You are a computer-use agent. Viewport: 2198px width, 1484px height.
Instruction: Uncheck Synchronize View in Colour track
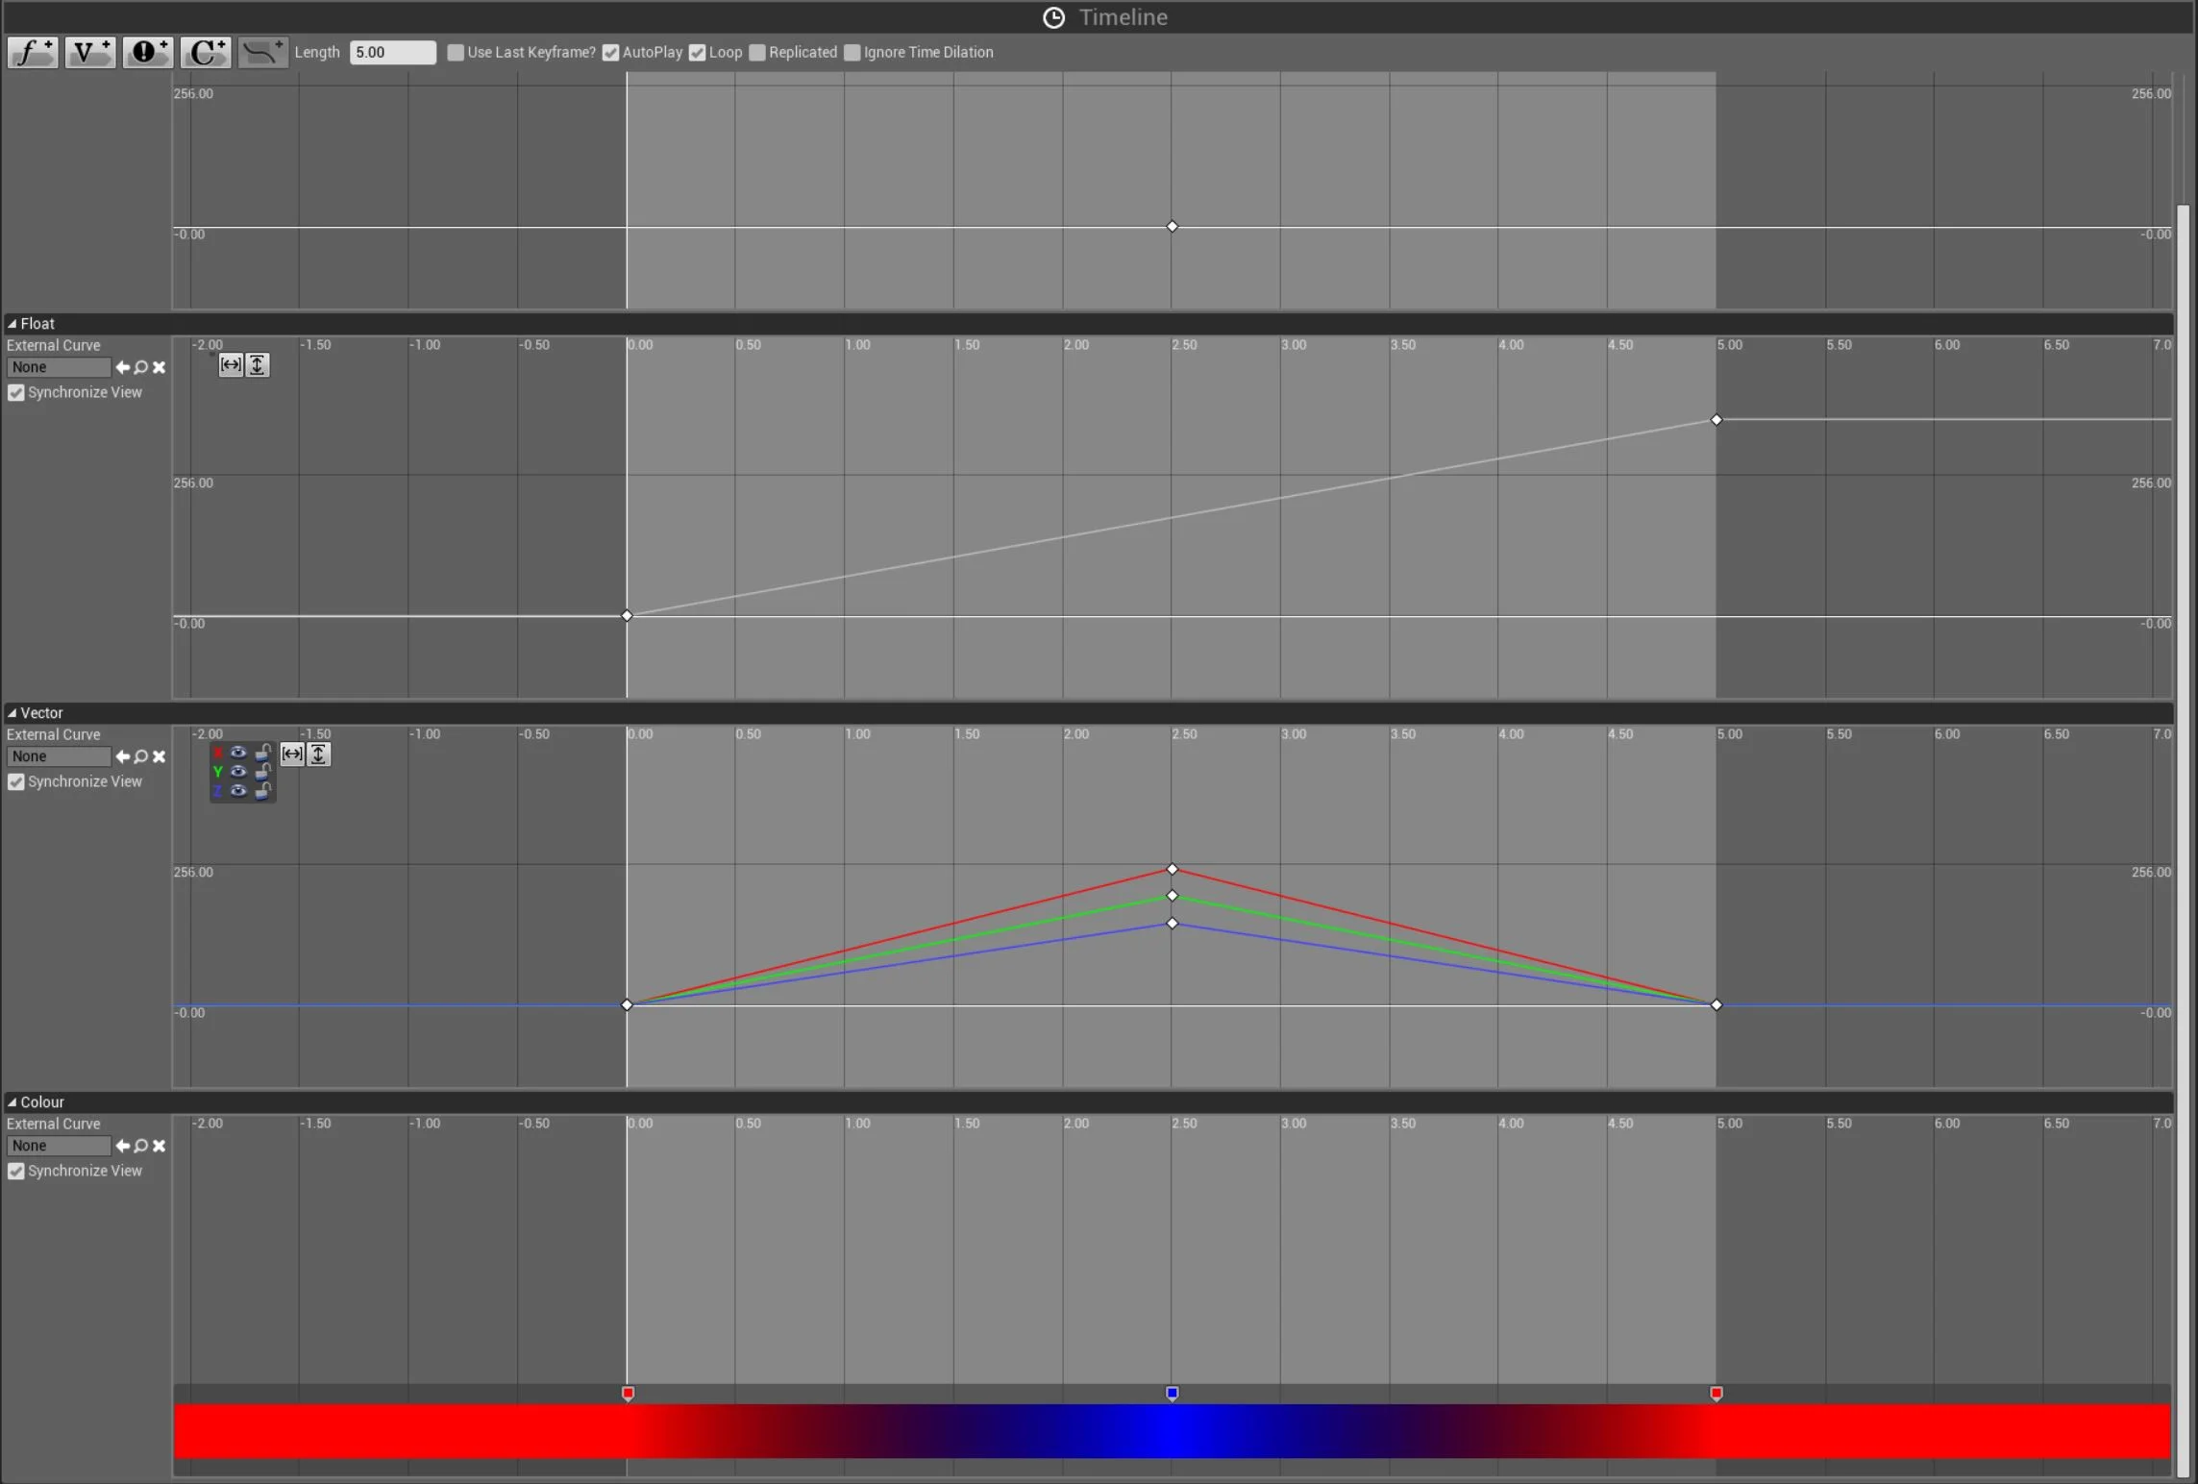[16, 1171]
